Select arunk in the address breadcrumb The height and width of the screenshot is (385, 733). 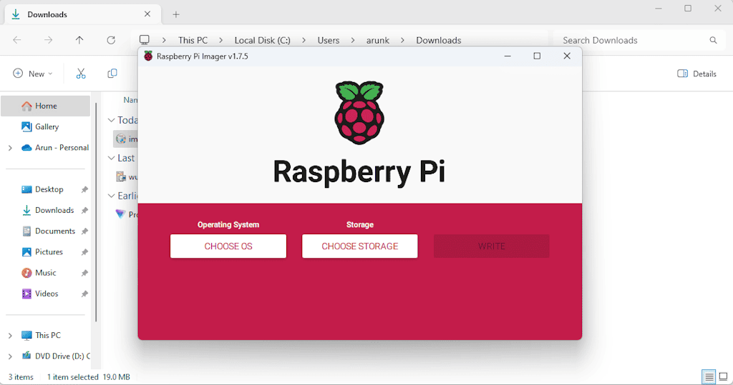(378, 40)
